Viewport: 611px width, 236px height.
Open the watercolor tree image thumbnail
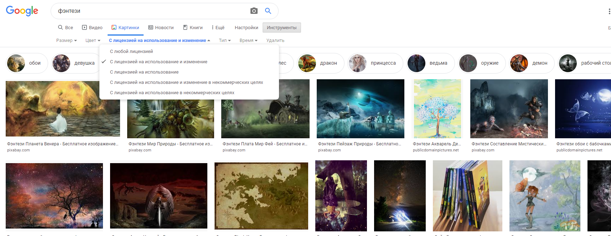pos(437,109)
